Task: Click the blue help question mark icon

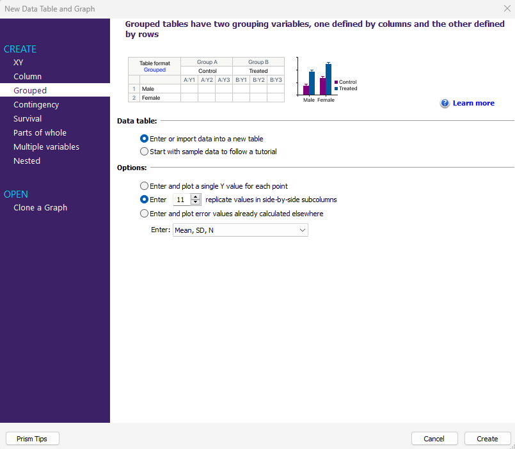Action: tap(445, 104)
